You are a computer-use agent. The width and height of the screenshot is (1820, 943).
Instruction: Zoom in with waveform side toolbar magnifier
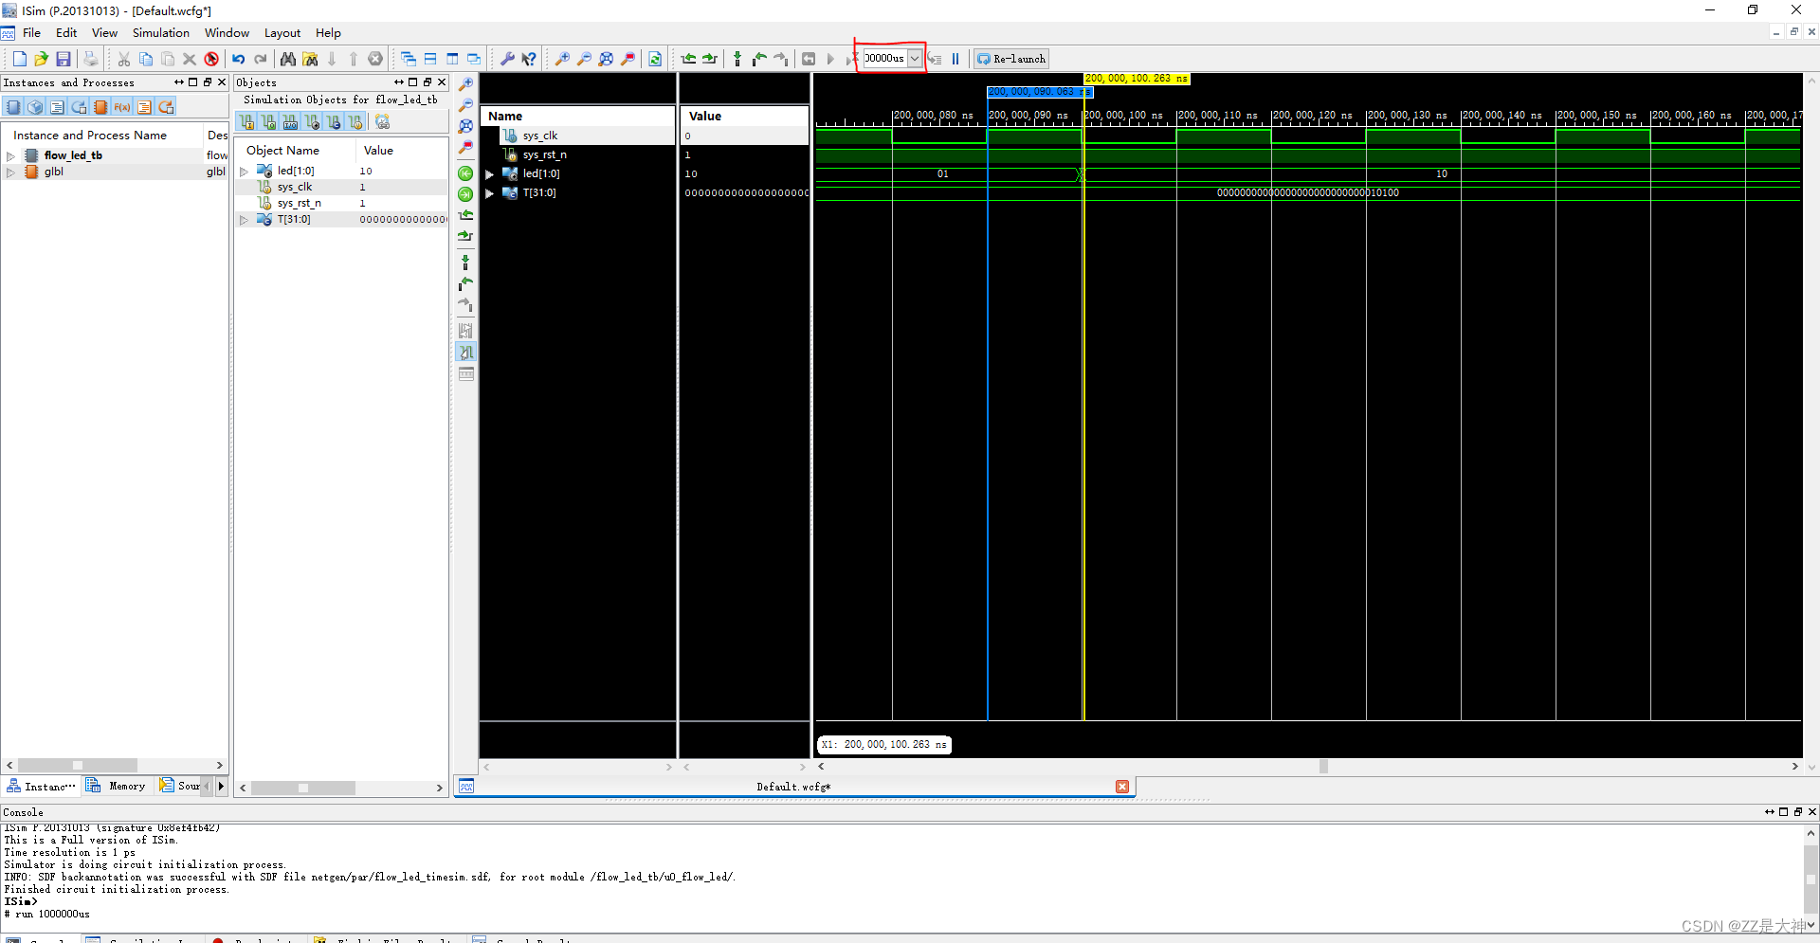pyautogui.click(x=465, y=84)
